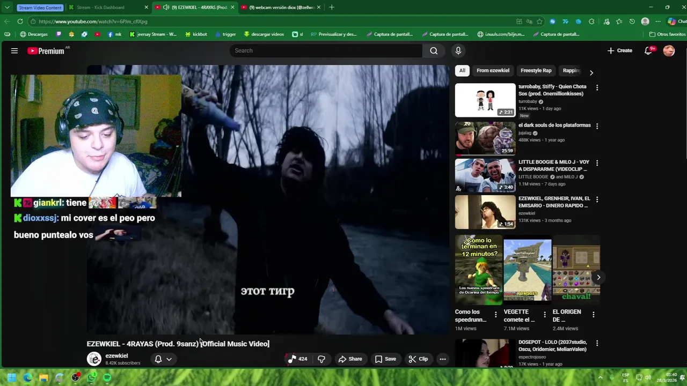Image resolution: width=687 pixels, height=386 pixels.
Task: Select the From ezewkiel filter chip
Action: coord(493,71)
